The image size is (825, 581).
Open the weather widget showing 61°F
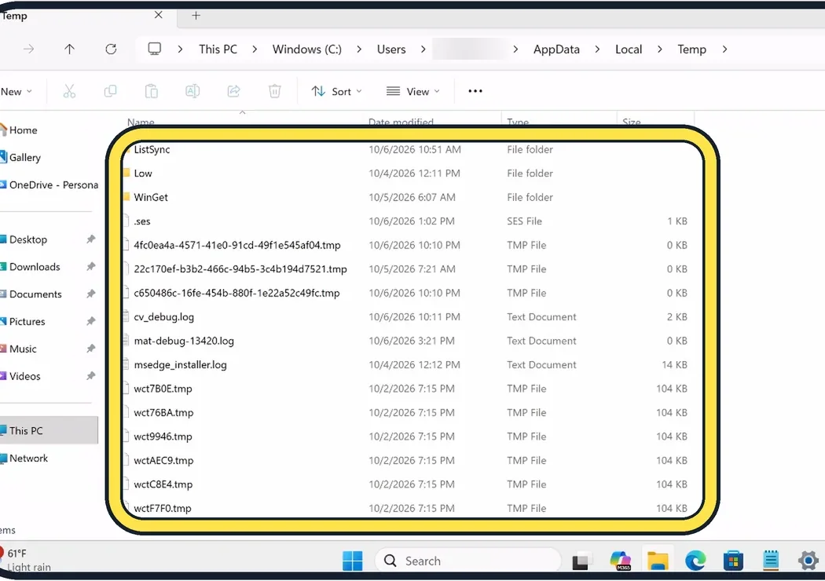pos(26,560)
